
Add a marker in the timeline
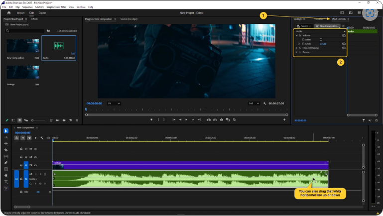coord(36,138)
